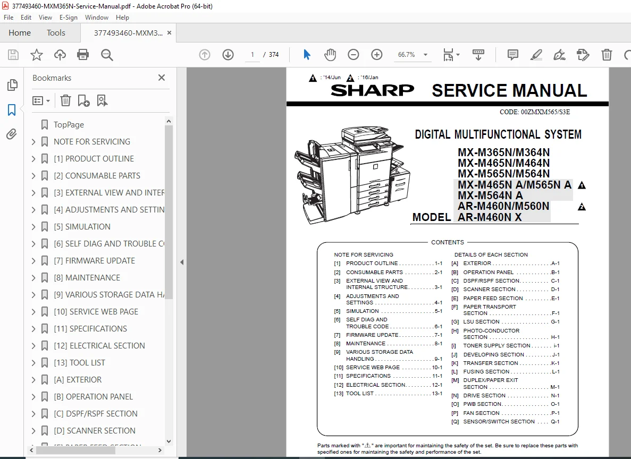Open the Attachments paperclip panel
This screenshot has height=459, width=631.
coord(12,134)
